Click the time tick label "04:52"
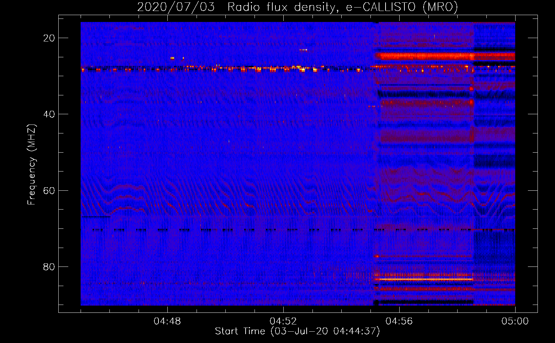This screenshot has height=343, width=555. pyautogui.click(x=283, y=321)
